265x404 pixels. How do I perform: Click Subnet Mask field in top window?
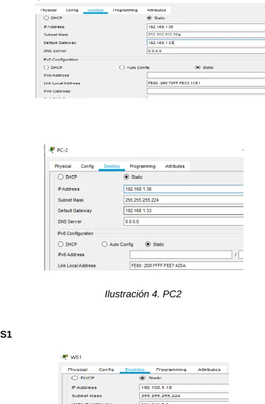point(206,34)
